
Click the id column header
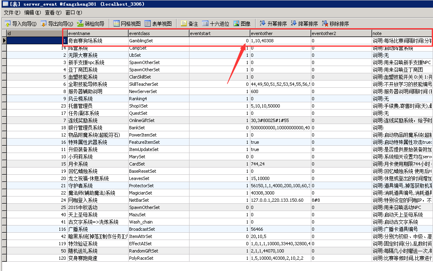(x=37, y=33)
